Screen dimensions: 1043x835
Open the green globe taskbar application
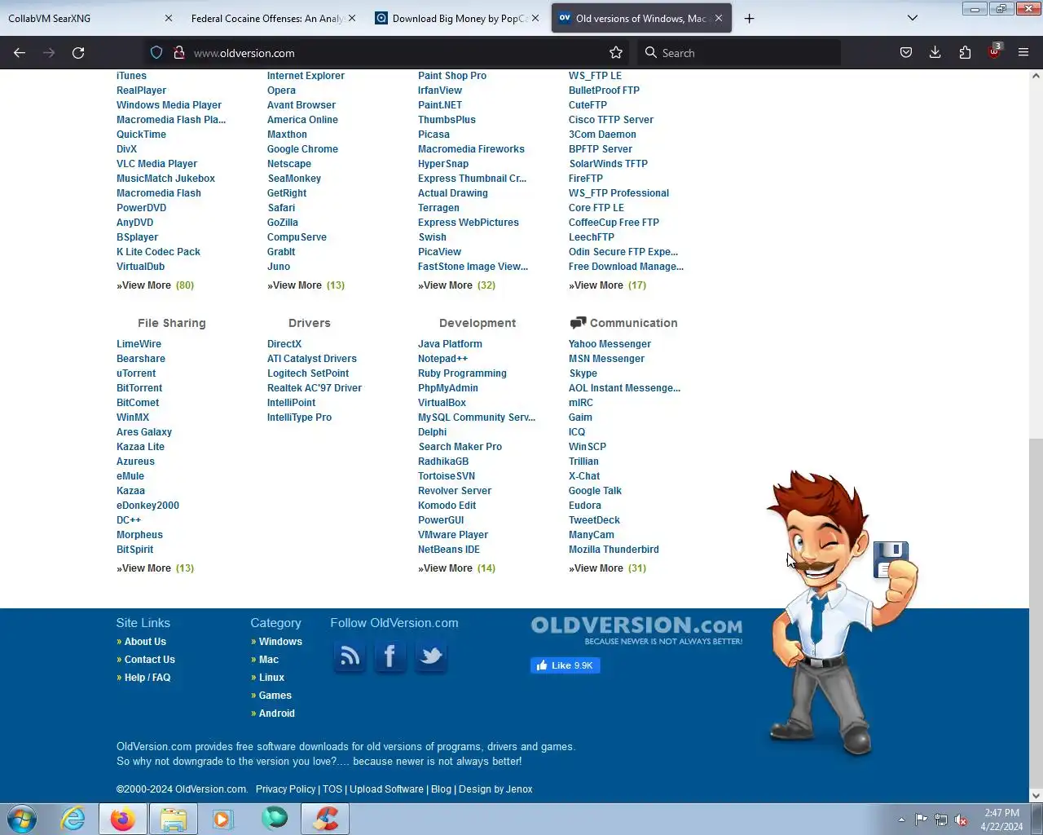click(275, 819)
